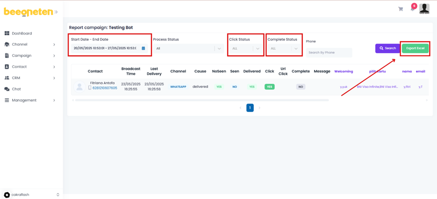Click the table's horizontal scrollbar
The height and width of the screenshot is (199, 437).
(x=202, y=100)
